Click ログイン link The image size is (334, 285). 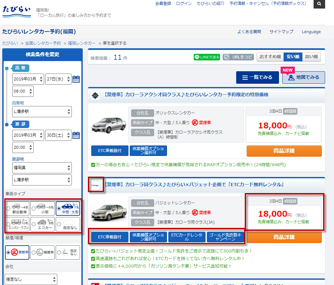point(184,4)
